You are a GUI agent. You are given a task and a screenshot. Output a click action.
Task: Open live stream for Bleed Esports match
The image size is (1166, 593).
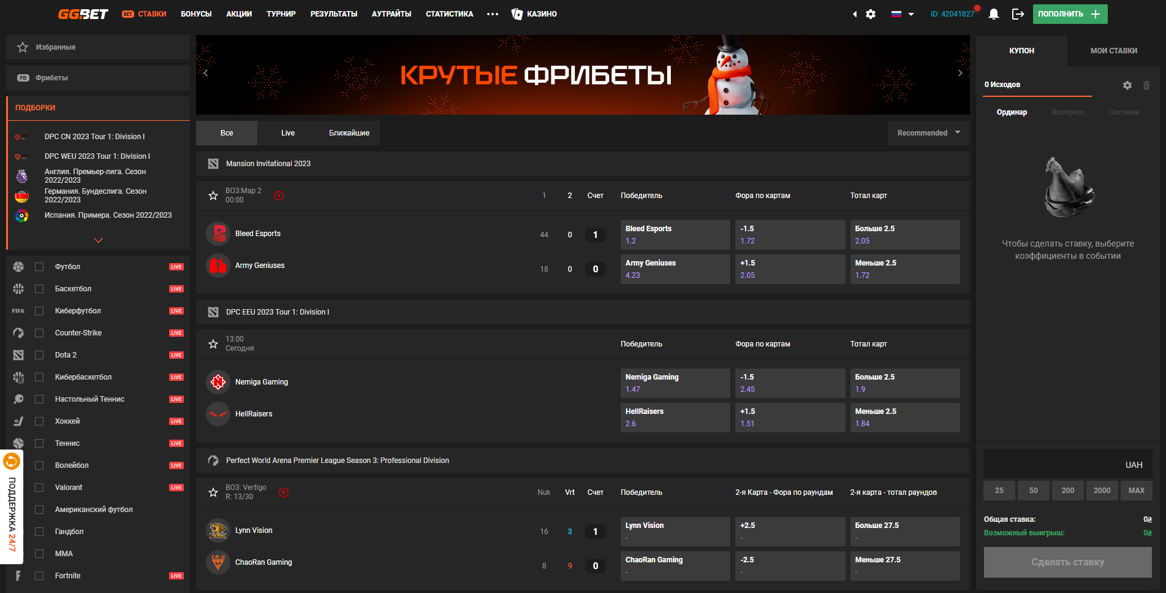pyautogui.click(x=279, y=196)
